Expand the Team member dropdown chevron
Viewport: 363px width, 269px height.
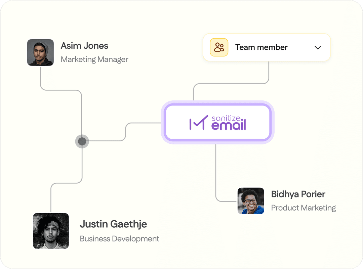pos(318,47)
